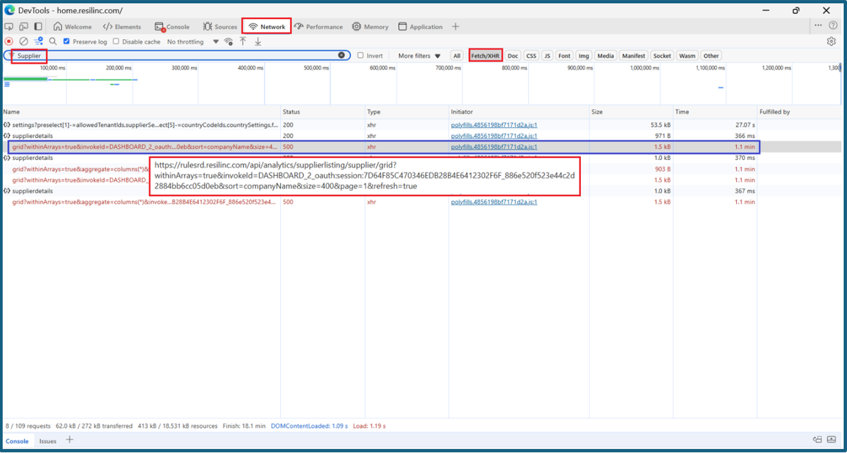Stop recording network log

[x=9, y=41]
